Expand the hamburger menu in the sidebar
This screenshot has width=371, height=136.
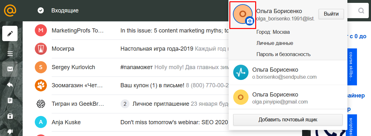pos(10,54)
